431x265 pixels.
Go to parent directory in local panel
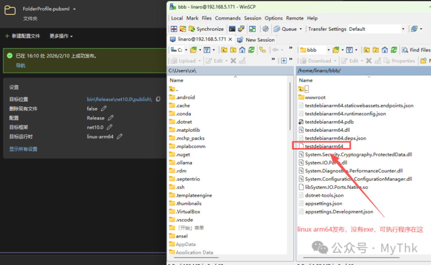point(224,50)
